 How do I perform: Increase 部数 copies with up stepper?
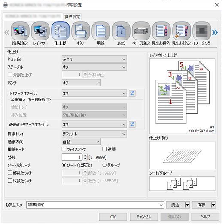pyautogui.click(x=85, y=156)
